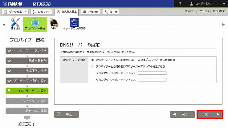Click the X icon on 中止 button
The width and height of the screenshot is (228, 130).
point(59,114)
